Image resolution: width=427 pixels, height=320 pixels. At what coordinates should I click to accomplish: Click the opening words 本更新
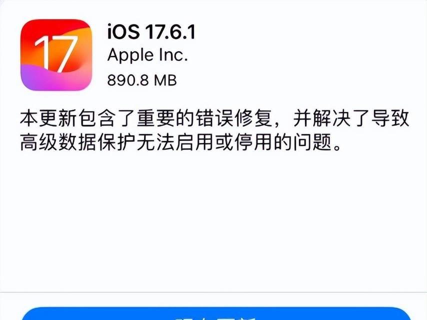(x=48, y=118)
